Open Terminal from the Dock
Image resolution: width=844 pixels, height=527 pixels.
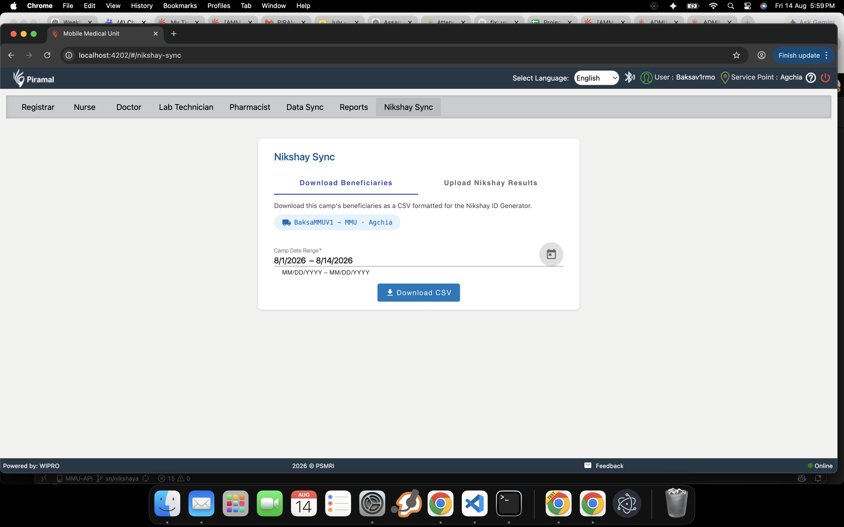click(509, 503)
